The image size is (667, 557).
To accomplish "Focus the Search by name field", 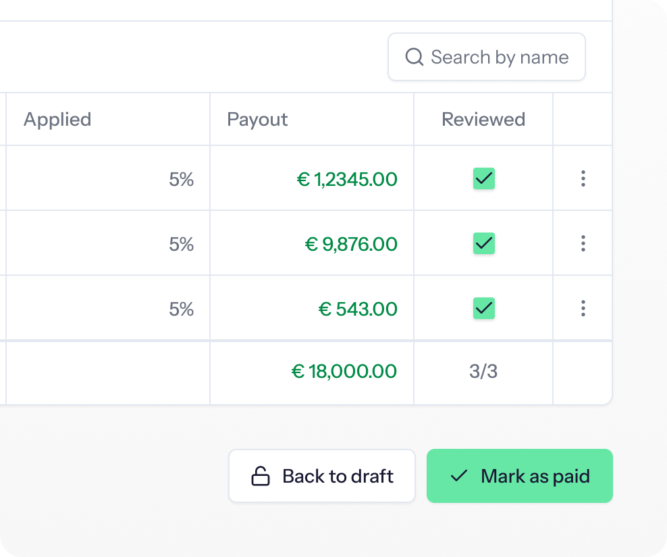I will click(487, 57).
